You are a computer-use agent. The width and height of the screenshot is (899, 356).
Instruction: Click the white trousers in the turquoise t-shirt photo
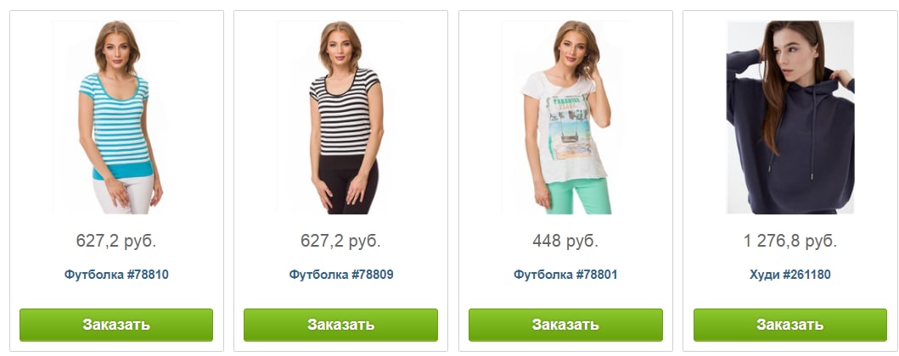pos(125,195)
